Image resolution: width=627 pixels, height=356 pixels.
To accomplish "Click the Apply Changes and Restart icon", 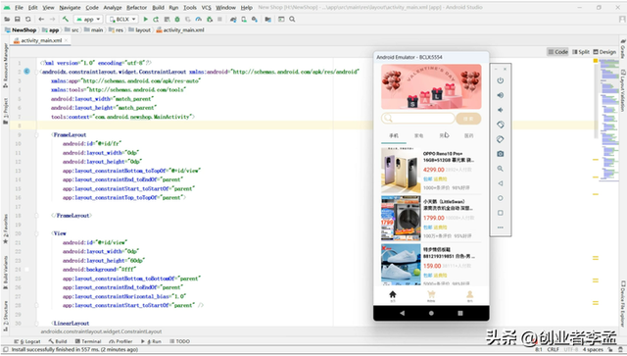I will 156,20.
